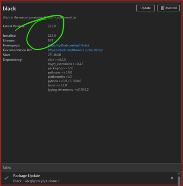Click the Update button for black
Image resolution: width=183 pixels, height=186 pixels.
[145, 8]
